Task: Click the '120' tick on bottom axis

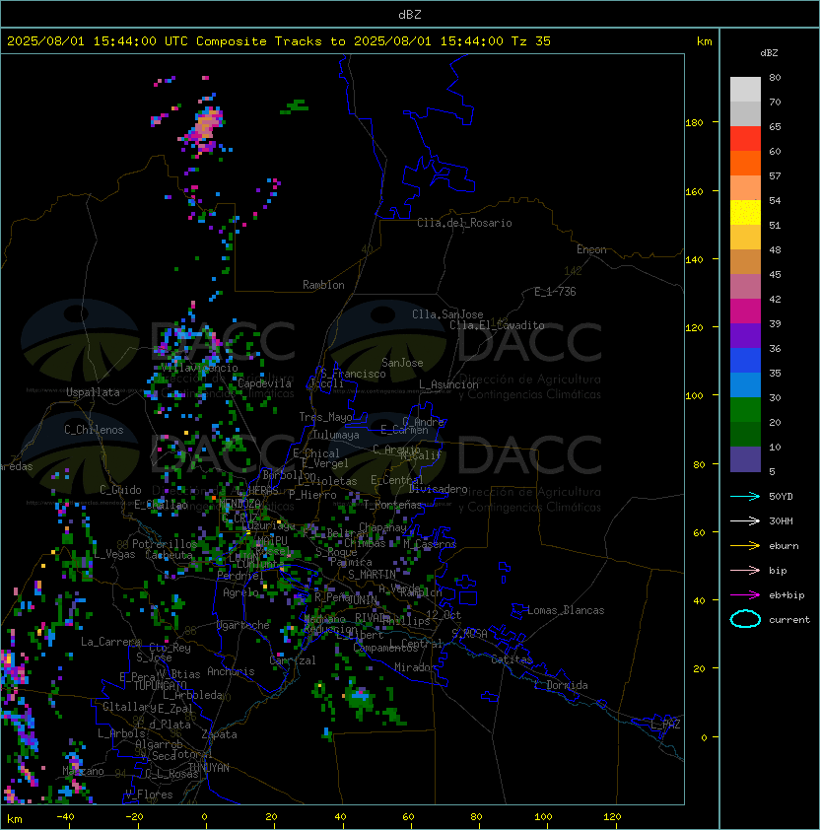Action: [612, 817]
